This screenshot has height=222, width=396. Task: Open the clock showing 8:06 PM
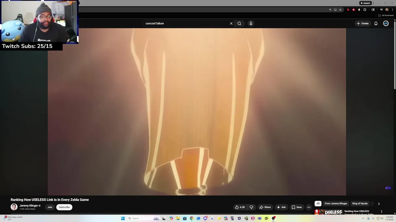389,218
